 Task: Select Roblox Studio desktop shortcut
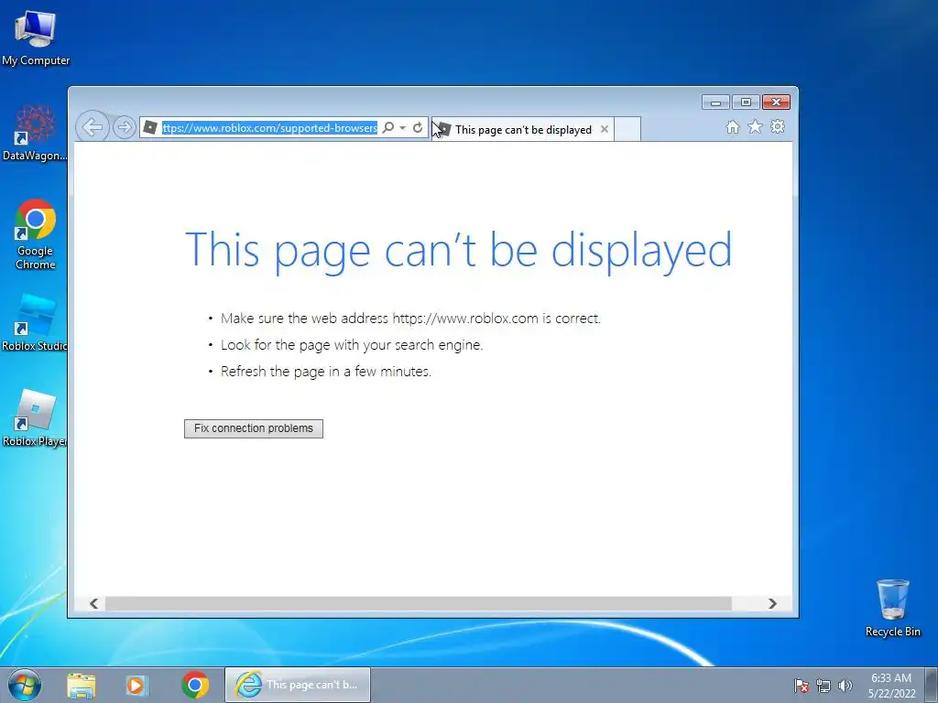point(35,323)
